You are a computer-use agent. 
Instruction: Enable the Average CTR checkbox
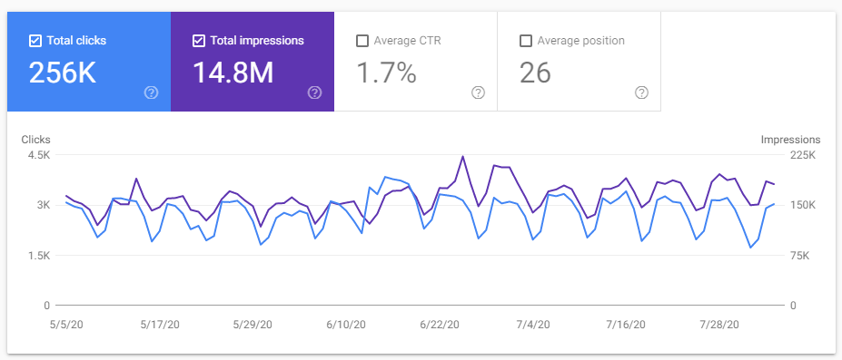pos(362,41)
